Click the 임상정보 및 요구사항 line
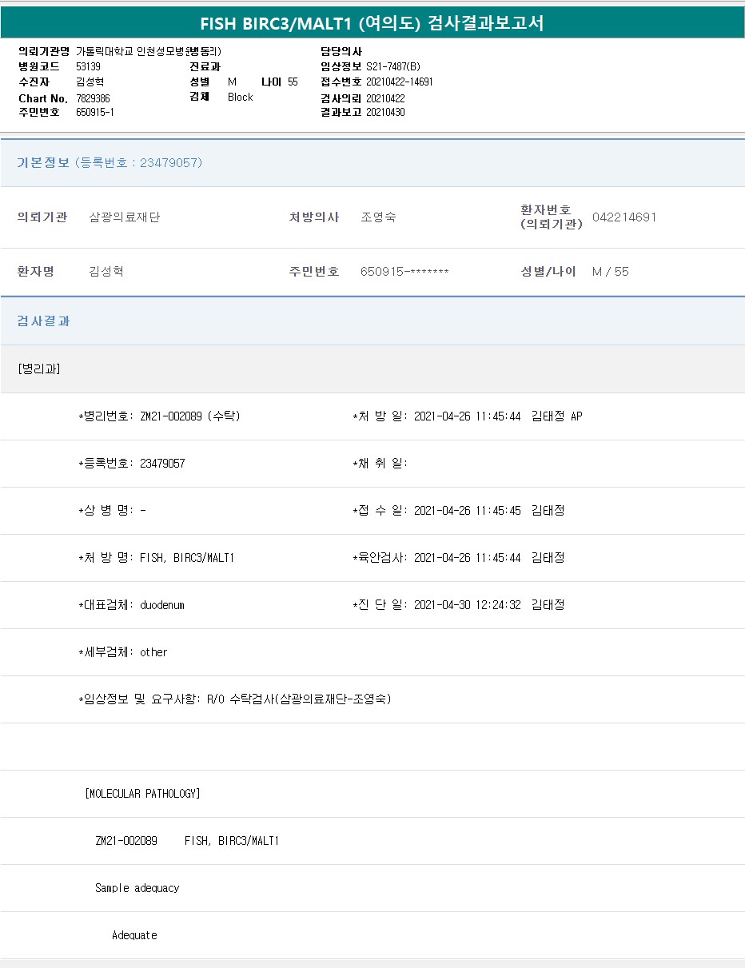This screenshot has height=968, width=745. 235,699
